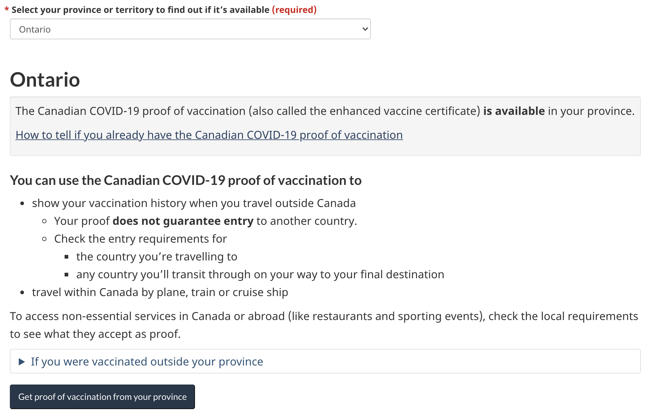The width and height of the screenshot is (647, 414).
Task: Click the red '(required)' text
Action: (x=294, y=10)
